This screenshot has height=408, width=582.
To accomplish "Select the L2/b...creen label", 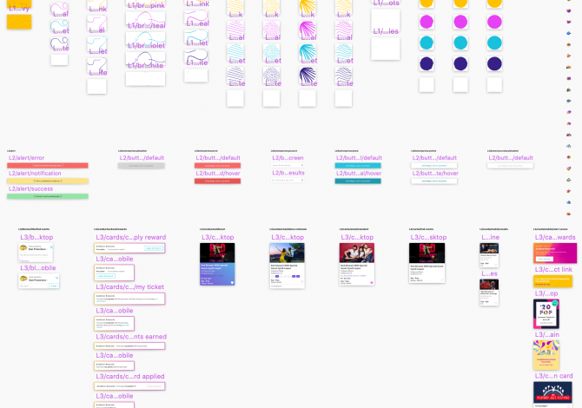I will click(288, 158).
